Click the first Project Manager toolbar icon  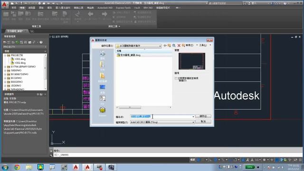pos(5,42)
